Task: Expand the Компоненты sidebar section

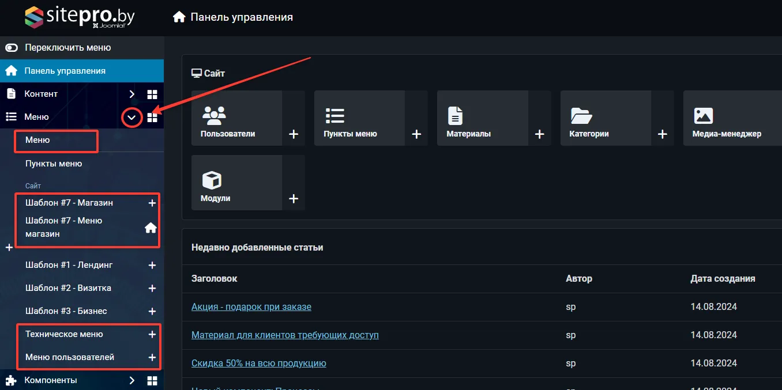Action: pos(132,380)
